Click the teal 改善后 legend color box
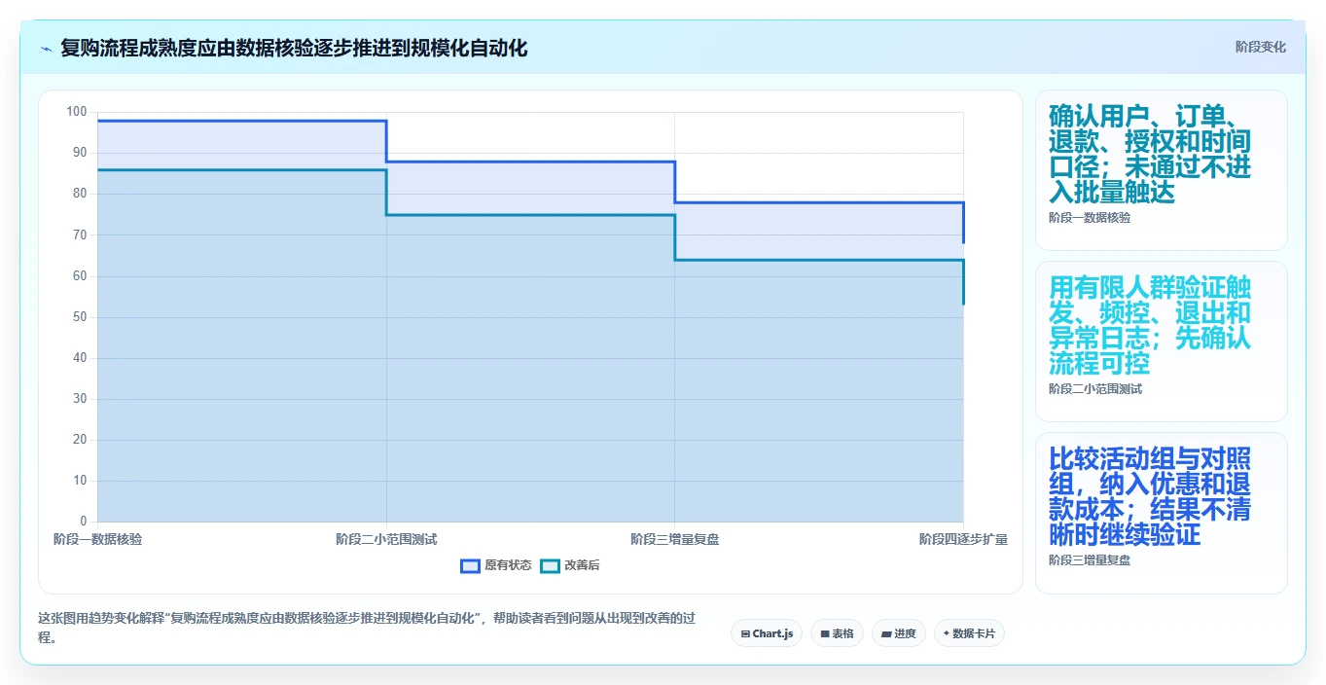1326x685 pixels. (x=551, y=565)
